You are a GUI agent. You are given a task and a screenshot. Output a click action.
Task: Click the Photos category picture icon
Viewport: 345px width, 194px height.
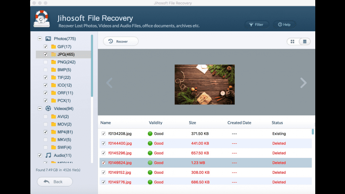(x=48, y=39)
